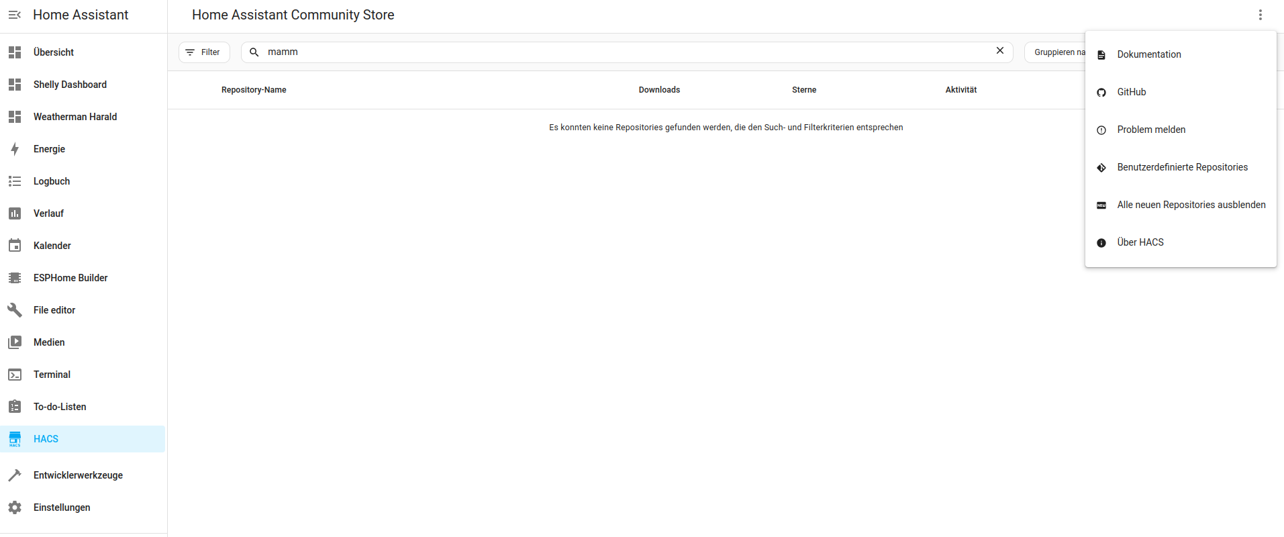Screen dimensions: 1284x537
Task: Click the three-dot overflow menu icon
Action: [1261, 15]
